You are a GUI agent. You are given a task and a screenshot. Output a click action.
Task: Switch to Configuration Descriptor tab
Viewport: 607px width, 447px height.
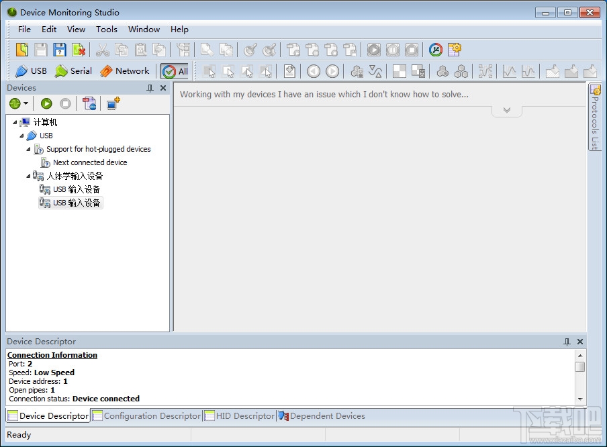coord(147,415)
